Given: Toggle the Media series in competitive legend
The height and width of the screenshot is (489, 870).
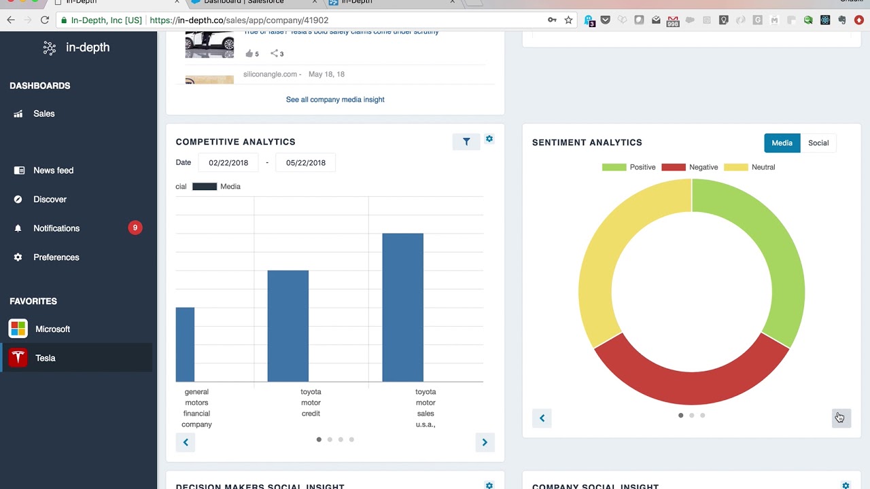Looking at the screenshot, I should pyautogui.click(x=216, y=186).
